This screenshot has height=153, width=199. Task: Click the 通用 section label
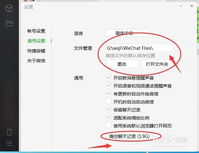(79, 78)
